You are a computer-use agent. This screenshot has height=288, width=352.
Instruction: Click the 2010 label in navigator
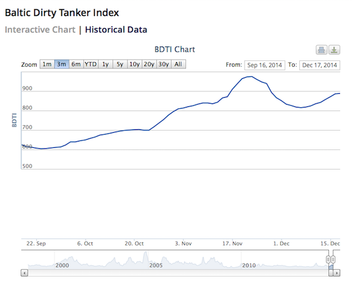point(249,266)
